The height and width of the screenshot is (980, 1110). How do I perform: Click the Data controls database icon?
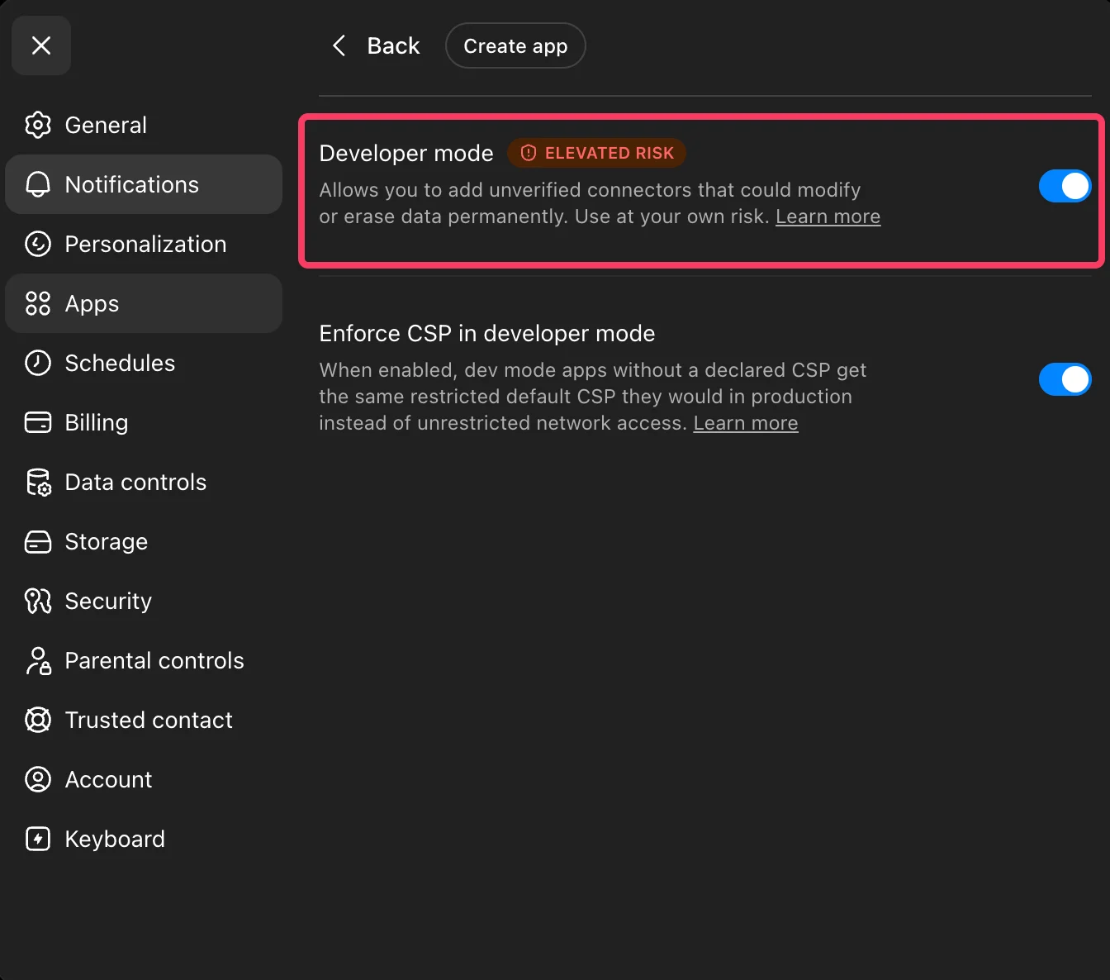(x=38, y=482)
